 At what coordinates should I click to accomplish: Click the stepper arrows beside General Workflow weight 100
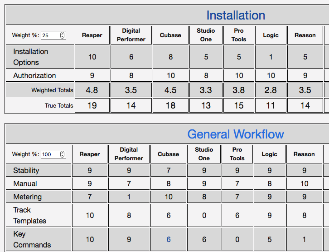click(63, 154)
